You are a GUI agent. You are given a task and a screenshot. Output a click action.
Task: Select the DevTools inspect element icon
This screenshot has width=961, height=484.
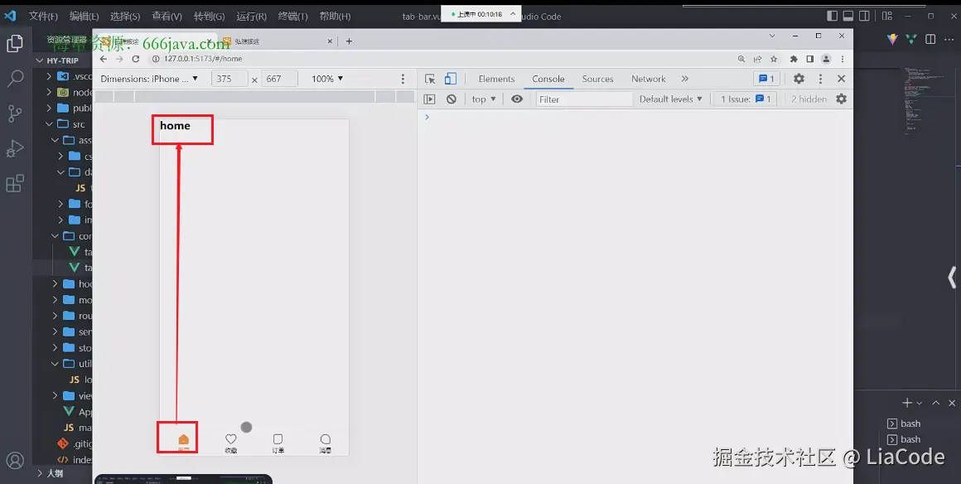coord(430,79)
